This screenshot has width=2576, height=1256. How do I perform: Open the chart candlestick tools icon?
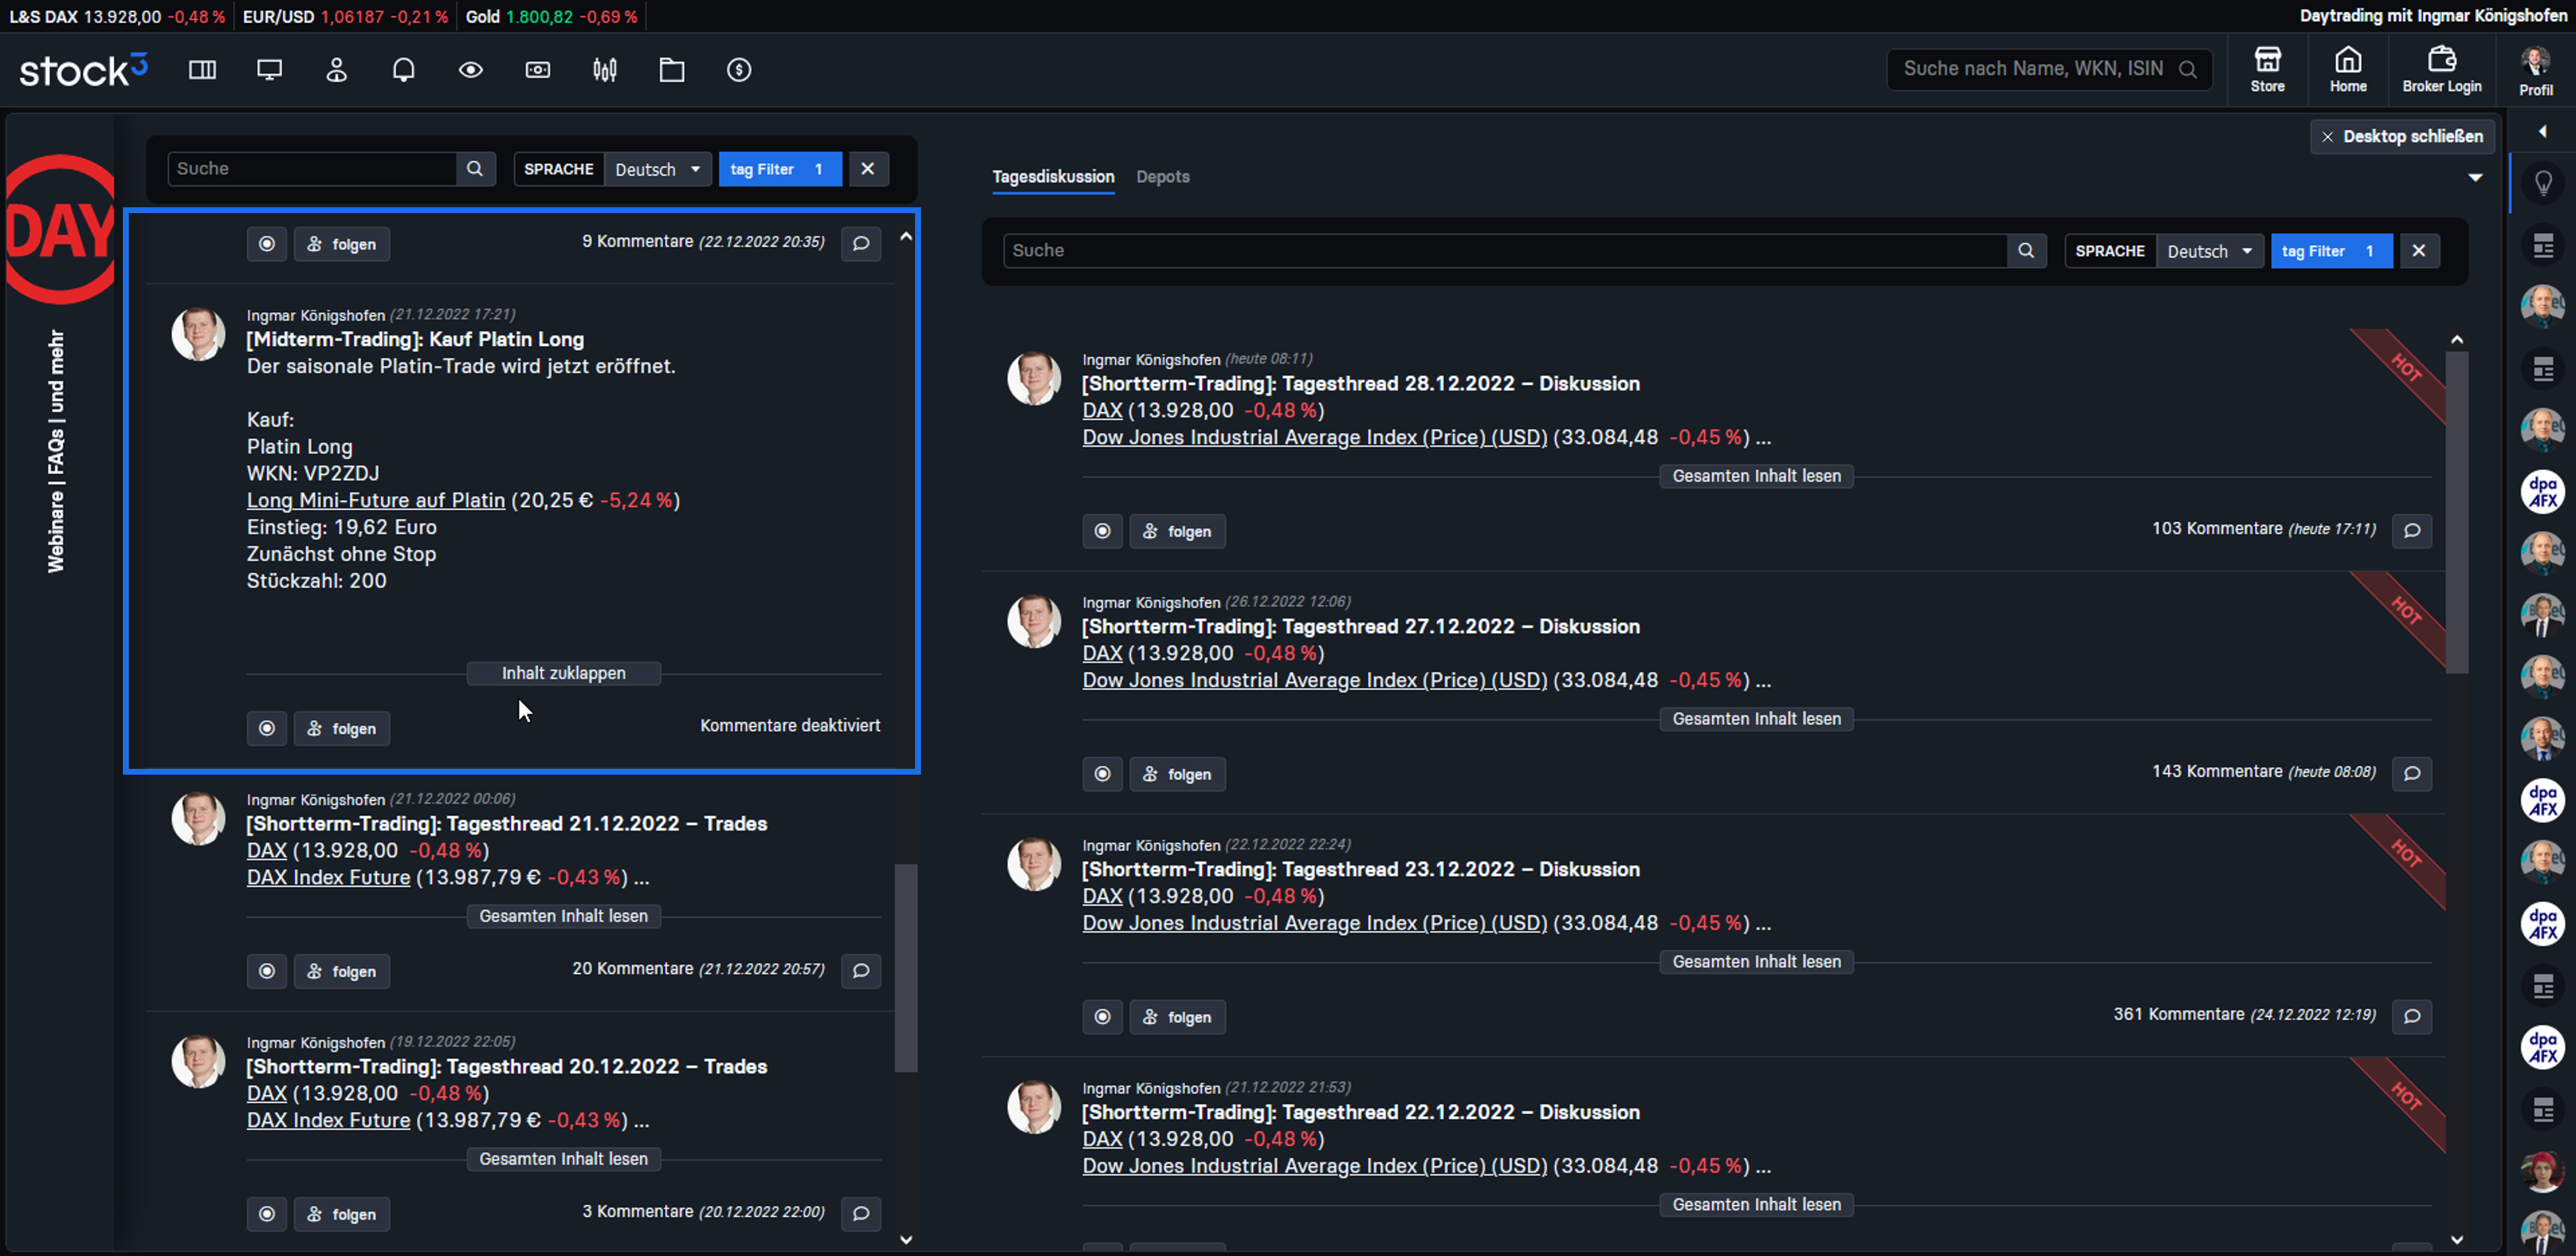[605, 70]
